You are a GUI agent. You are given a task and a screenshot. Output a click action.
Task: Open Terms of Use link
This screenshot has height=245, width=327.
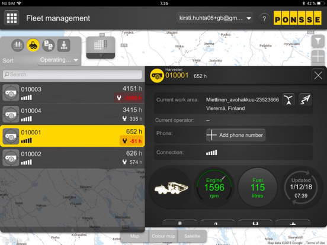tap(315, 243)
